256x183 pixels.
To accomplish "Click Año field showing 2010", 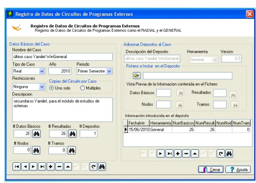I will tap(60, 71).
